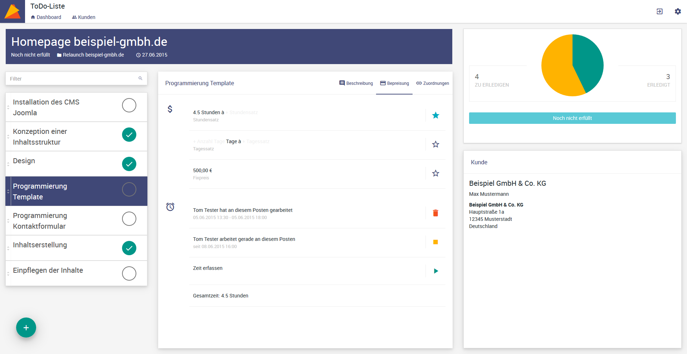Image resolution: width=687 pixels, height=354 pixels.
Task: Go to Kunden in the navigation
Action: pos(84,17)
